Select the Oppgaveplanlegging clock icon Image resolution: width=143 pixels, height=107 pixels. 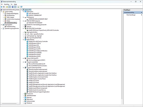tap(5, 13)
